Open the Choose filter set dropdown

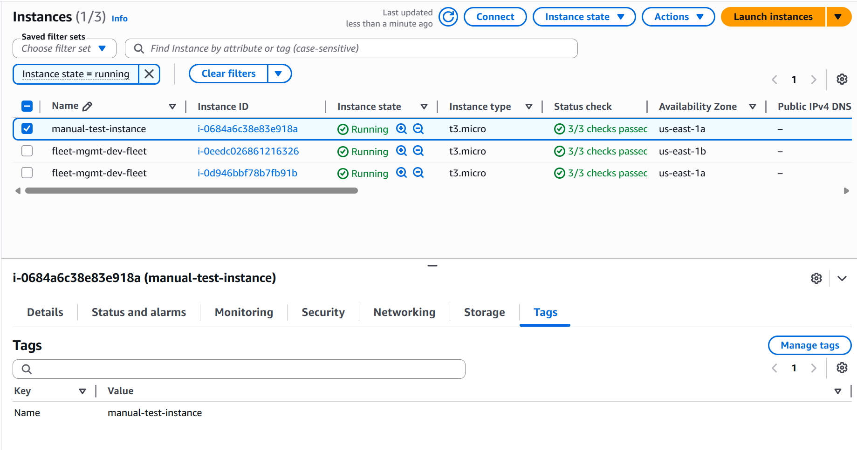(x=64, y=48)
